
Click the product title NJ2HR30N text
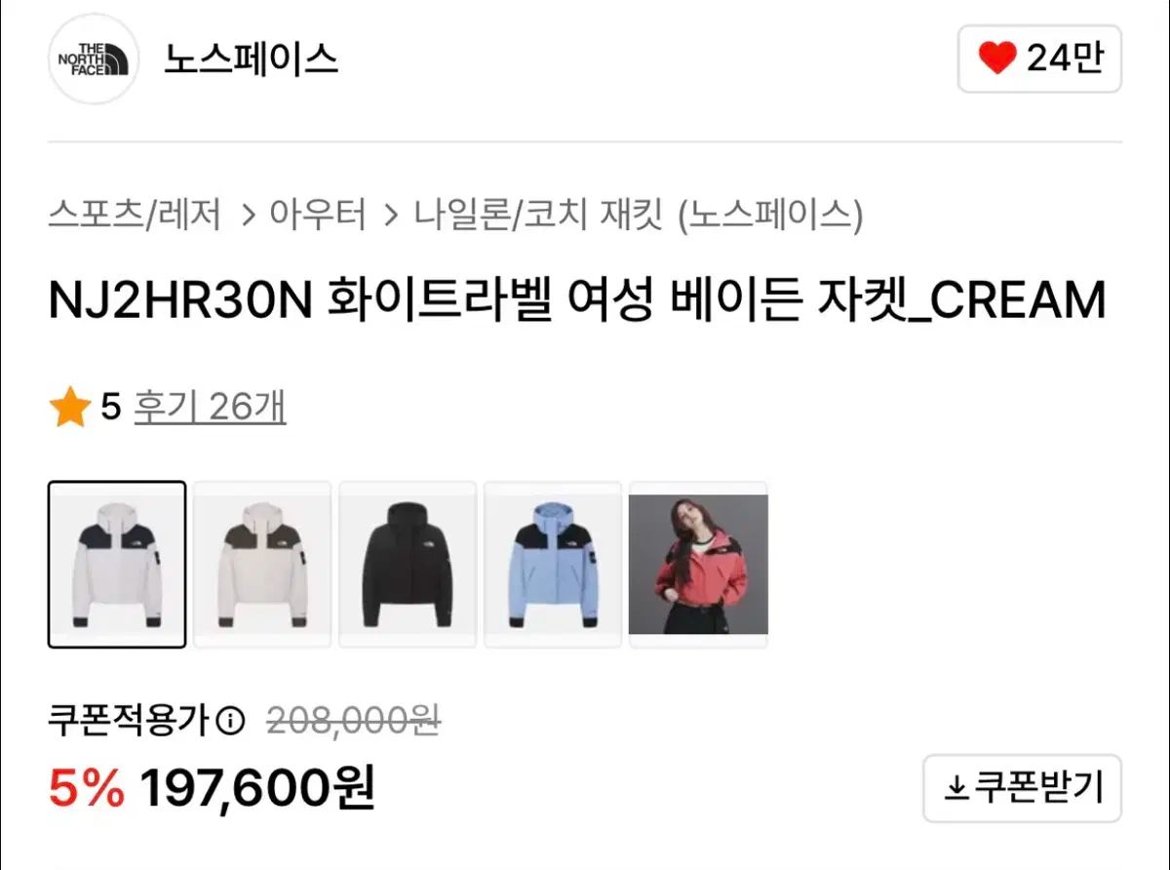point(180,301)
